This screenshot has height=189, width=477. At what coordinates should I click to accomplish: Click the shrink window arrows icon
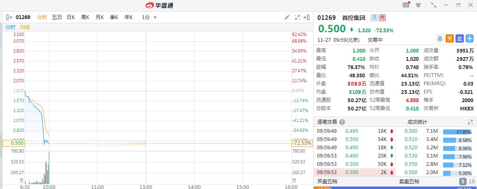433,5
